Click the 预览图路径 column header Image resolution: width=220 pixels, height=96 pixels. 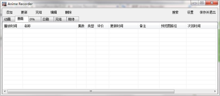(x=173, y=26)
